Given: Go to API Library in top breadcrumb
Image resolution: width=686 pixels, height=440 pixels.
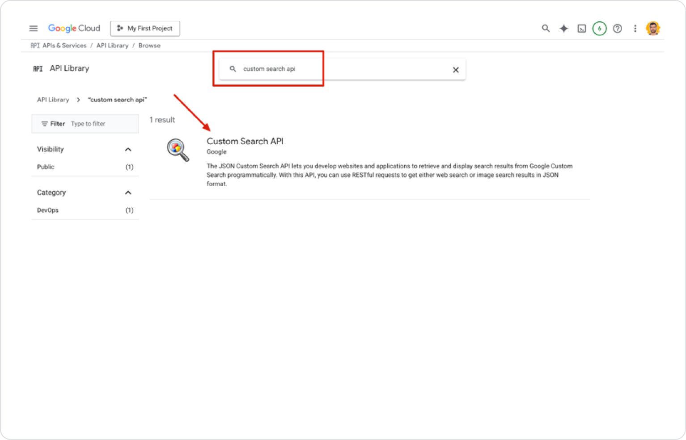Looking at the screenshot, I should click(x=112, y=46).
